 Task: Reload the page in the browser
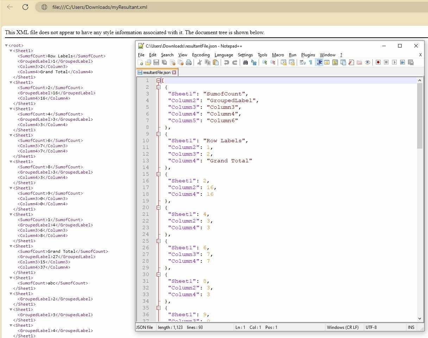pyautogui.click(x=25, y=7)
